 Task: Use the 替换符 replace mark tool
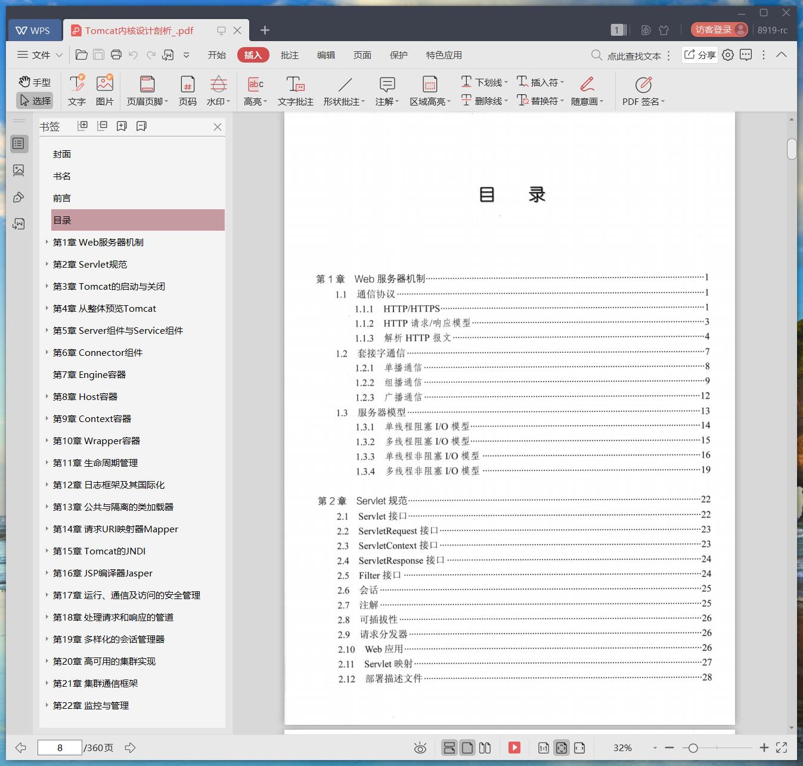click(x=540, y=101)
